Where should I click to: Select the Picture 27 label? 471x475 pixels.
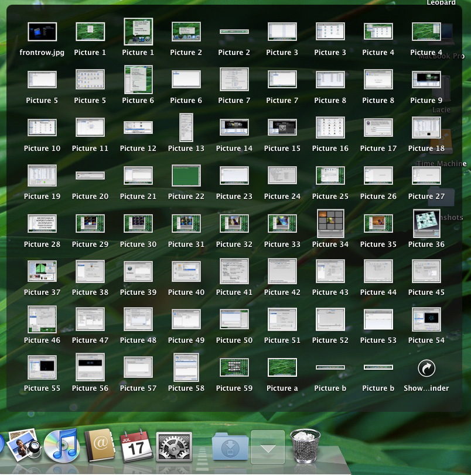pos(426,197)
